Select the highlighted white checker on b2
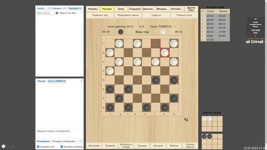 click(165, 52)
